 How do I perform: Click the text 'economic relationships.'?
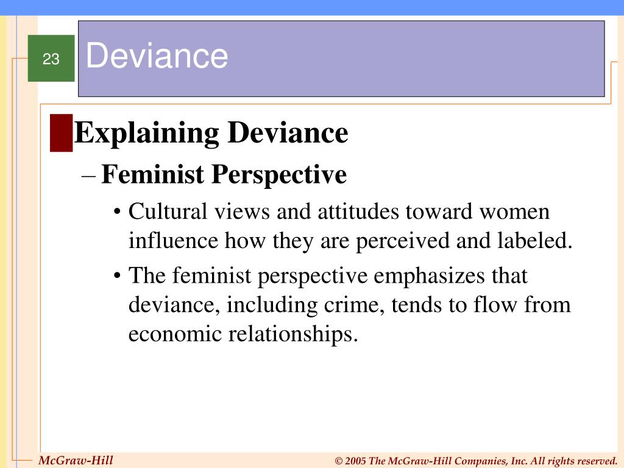coord(243,333)
